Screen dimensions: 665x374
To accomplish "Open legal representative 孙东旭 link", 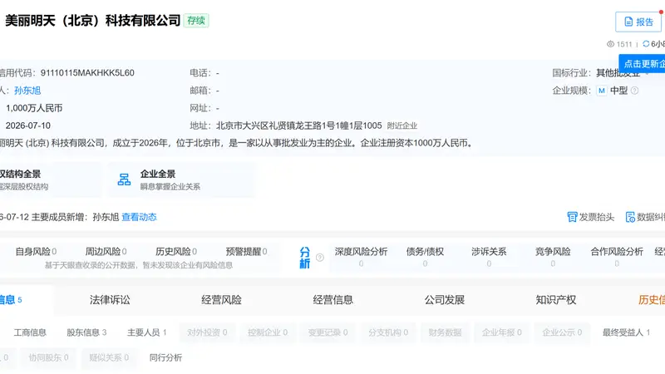I will 27,91.
